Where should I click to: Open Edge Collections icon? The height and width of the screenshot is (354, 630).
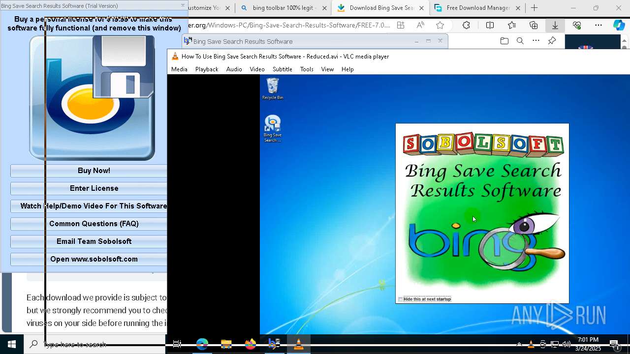(x=534, y=26)
